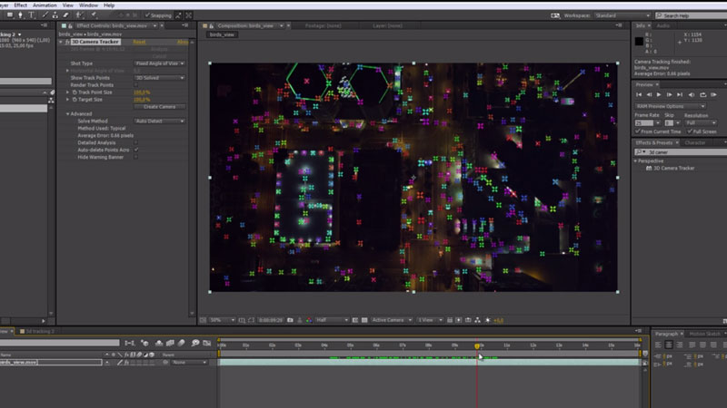Open the Shot Type dropdown
Viewport: 727px width, 408px height.
159,63
